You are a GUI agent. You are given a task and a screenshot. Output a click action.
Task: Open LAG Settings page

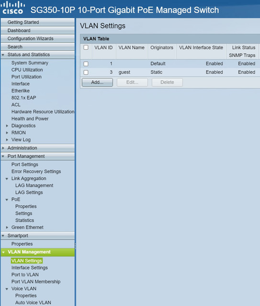coord(29,193)
